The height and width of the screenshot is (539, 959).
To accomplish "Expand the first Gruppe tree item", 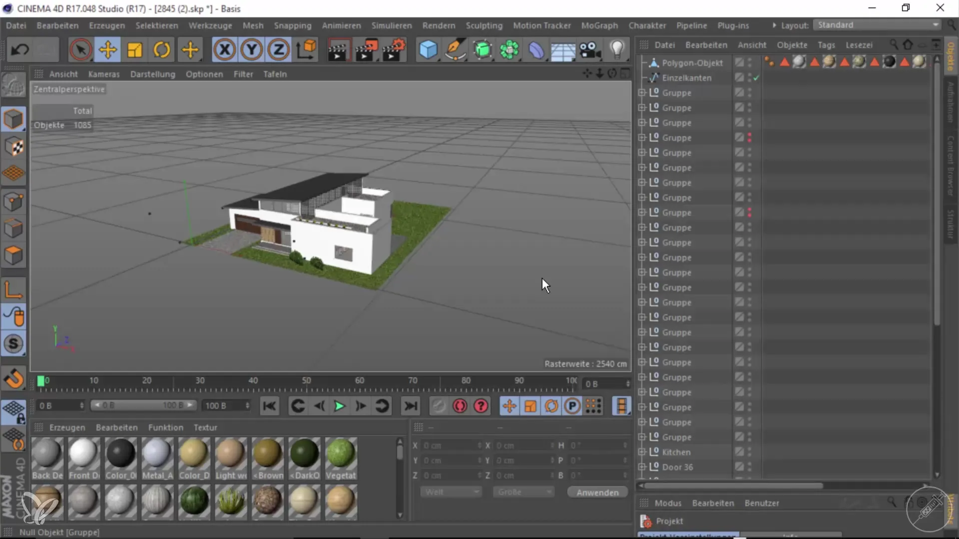I will click(x=642, y=93).
